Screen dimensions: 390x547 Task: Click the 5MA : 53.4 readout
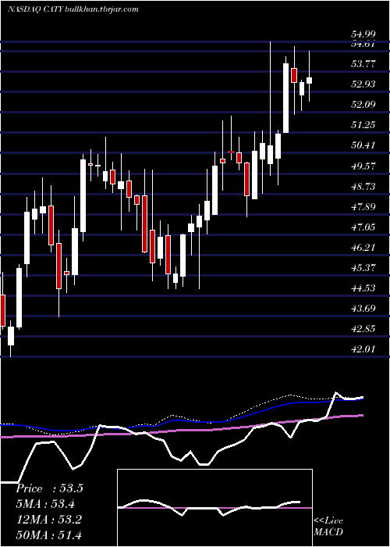click(x=45, y=504)
